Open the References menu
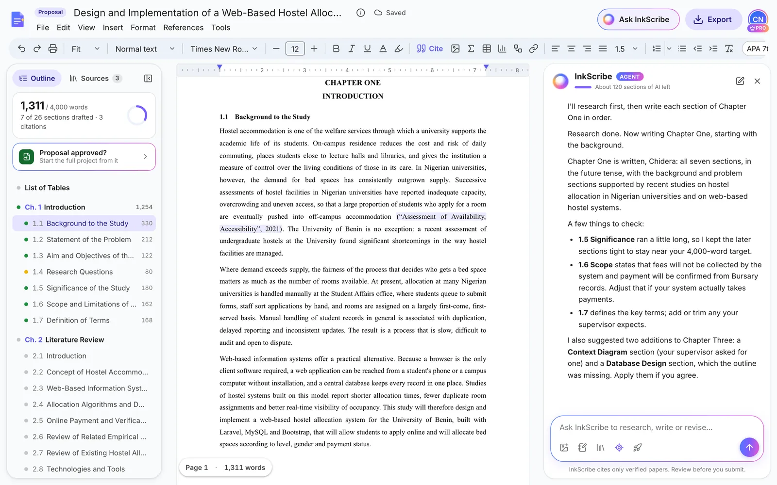 pos(183,28)
